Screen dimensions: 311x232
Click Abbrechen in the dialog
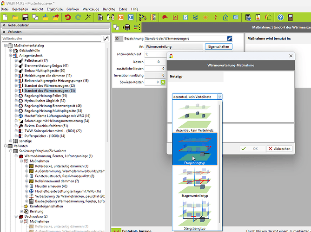tap(279, 149)
